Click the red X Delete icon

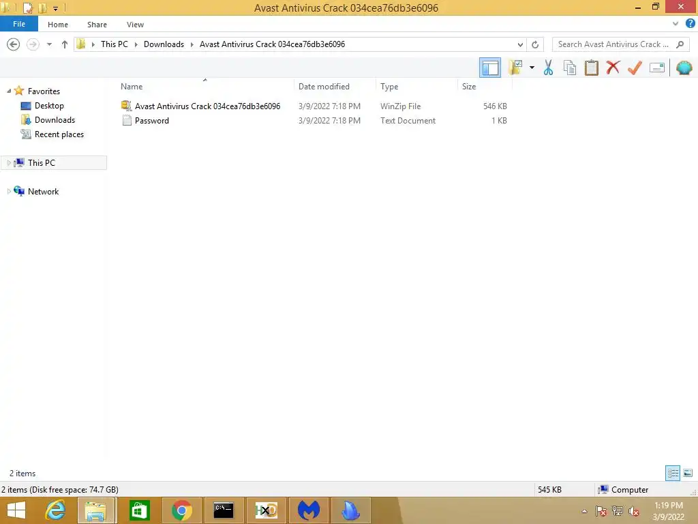613,68
